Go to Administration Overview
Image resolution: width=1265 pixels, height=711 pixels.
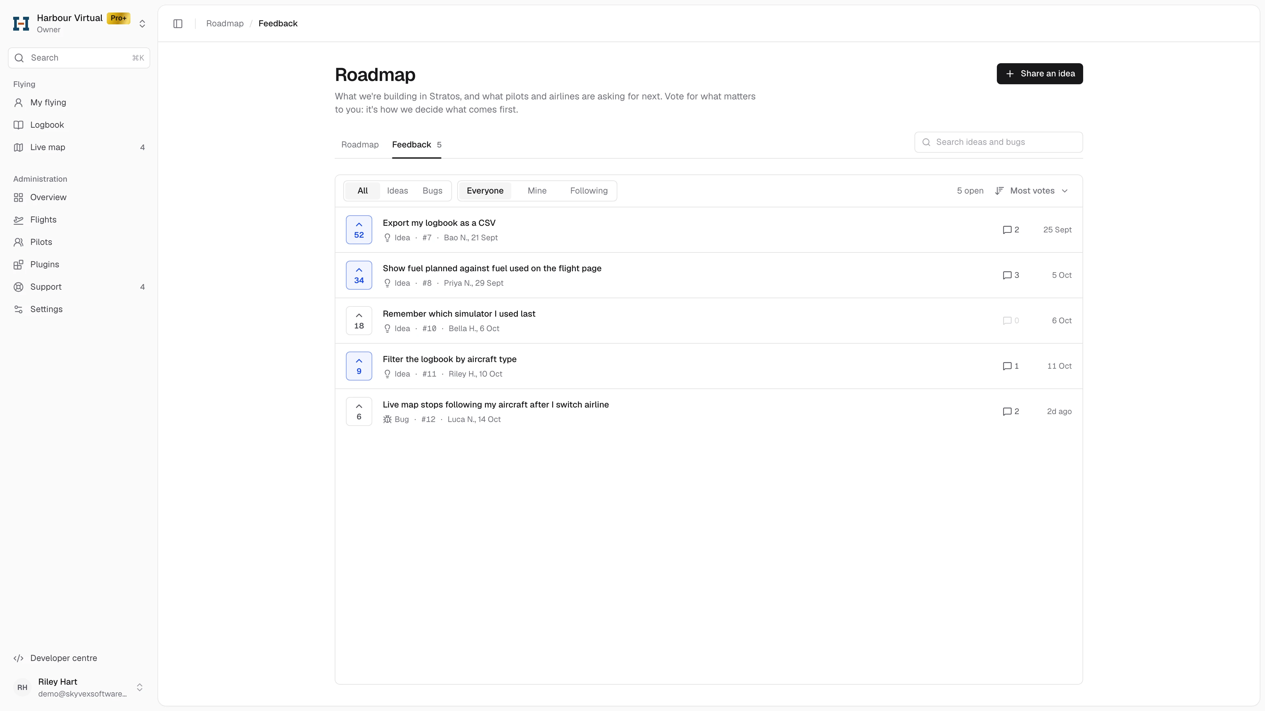click(79, 197)
